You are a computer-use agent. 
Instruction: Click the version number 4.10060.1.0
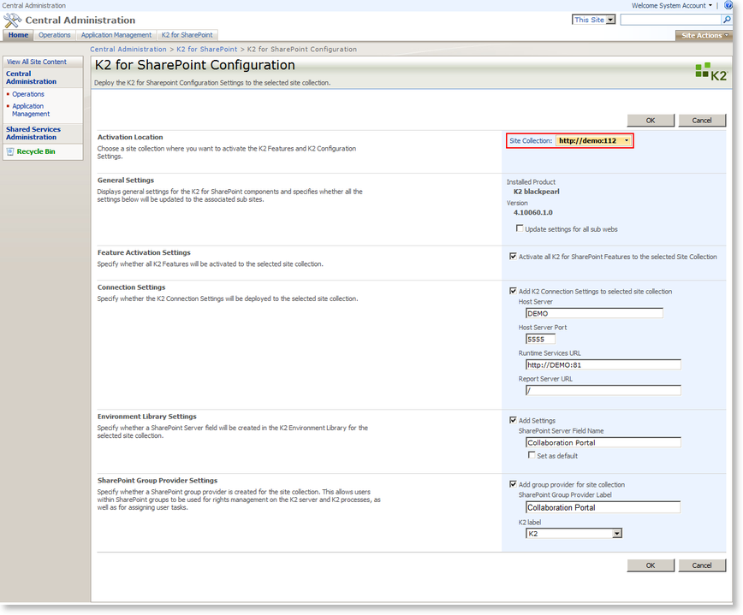point(533,213)
